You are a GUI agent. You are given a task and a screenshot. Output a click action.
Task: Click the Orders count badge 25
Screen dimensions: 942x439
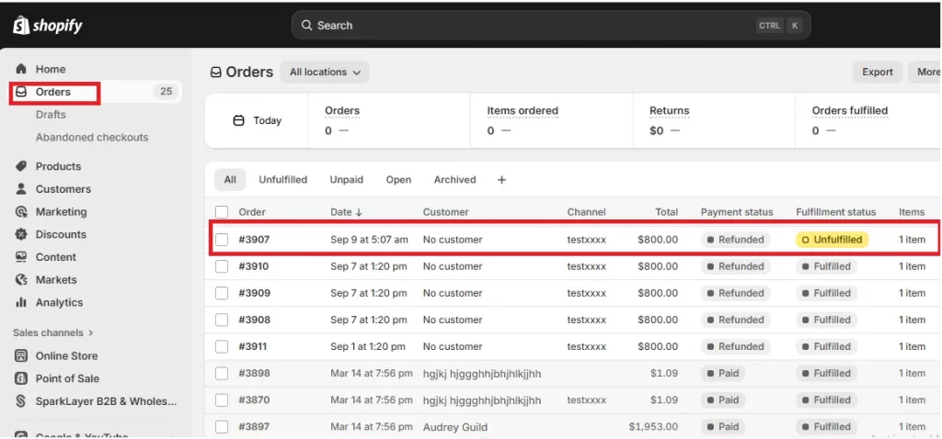[166, 92]
